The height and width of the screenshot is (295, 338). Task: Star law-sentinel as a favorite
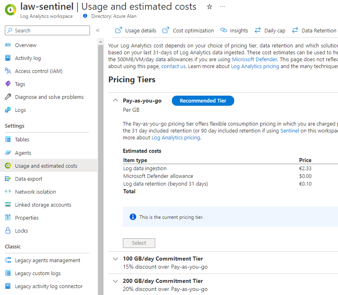(209, 6)
